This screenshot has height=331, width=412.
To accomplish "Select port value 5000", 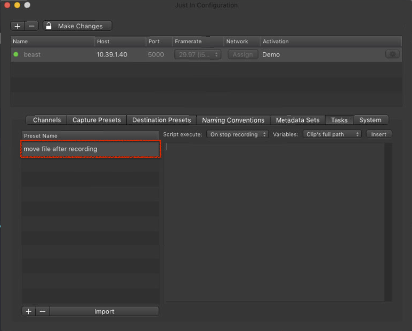I will pyautogui.click(x=156, y=55).
